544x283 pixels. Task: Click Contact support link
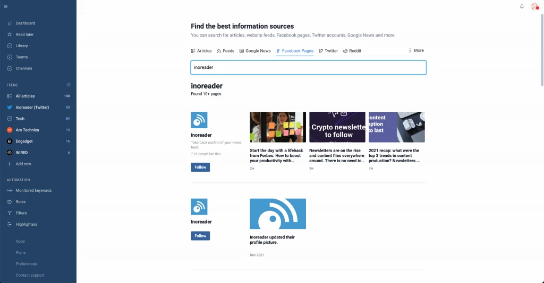click(x=30, y=275)
